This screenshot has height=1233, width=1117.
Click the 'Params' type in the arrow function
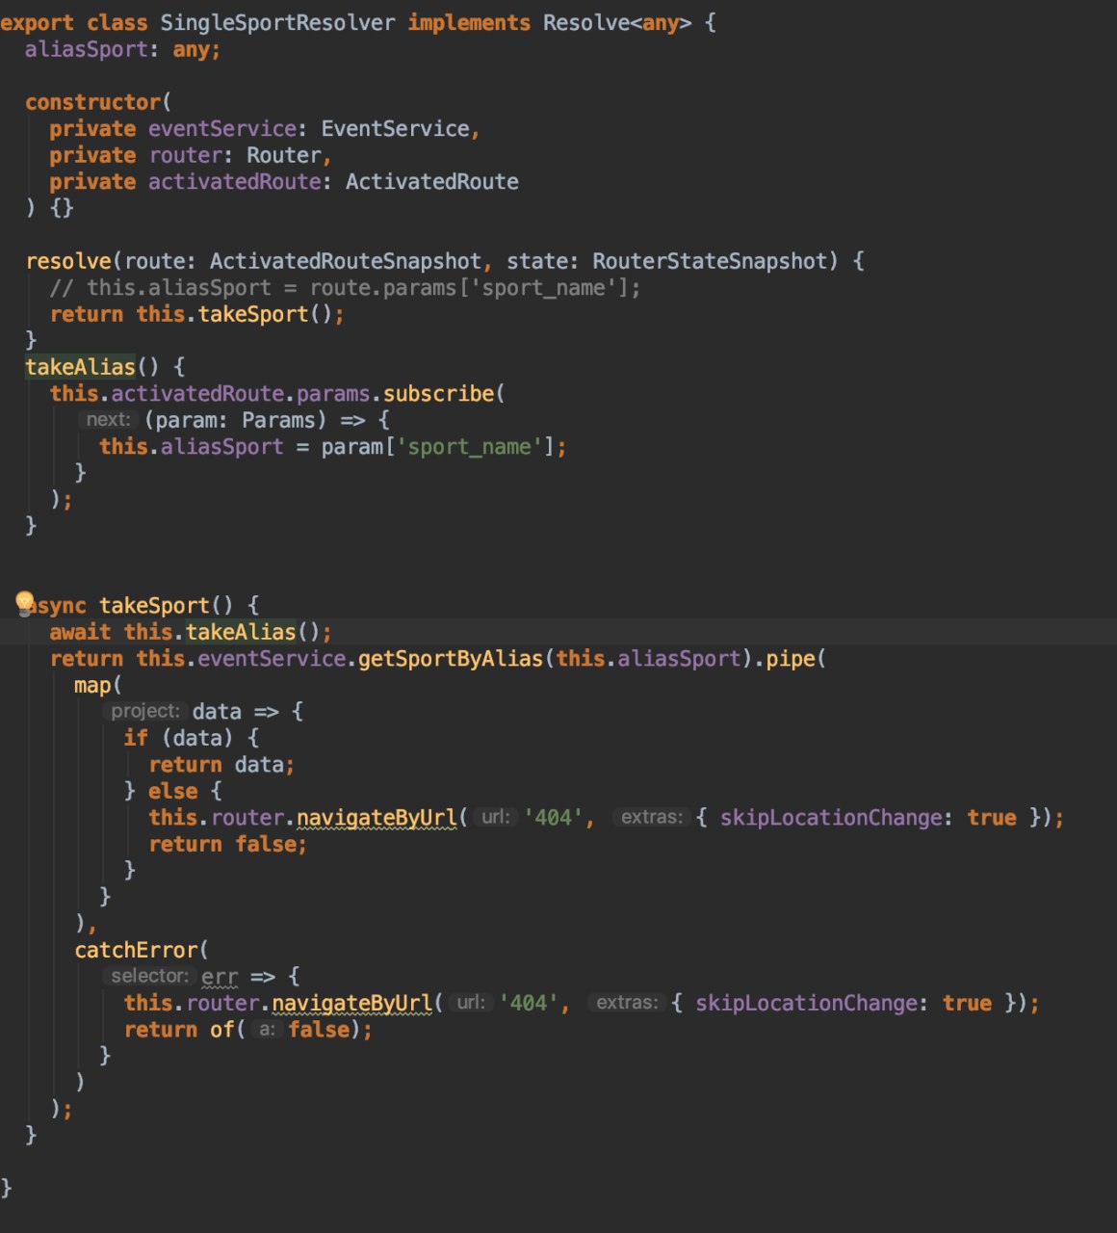tap(278, 420)
